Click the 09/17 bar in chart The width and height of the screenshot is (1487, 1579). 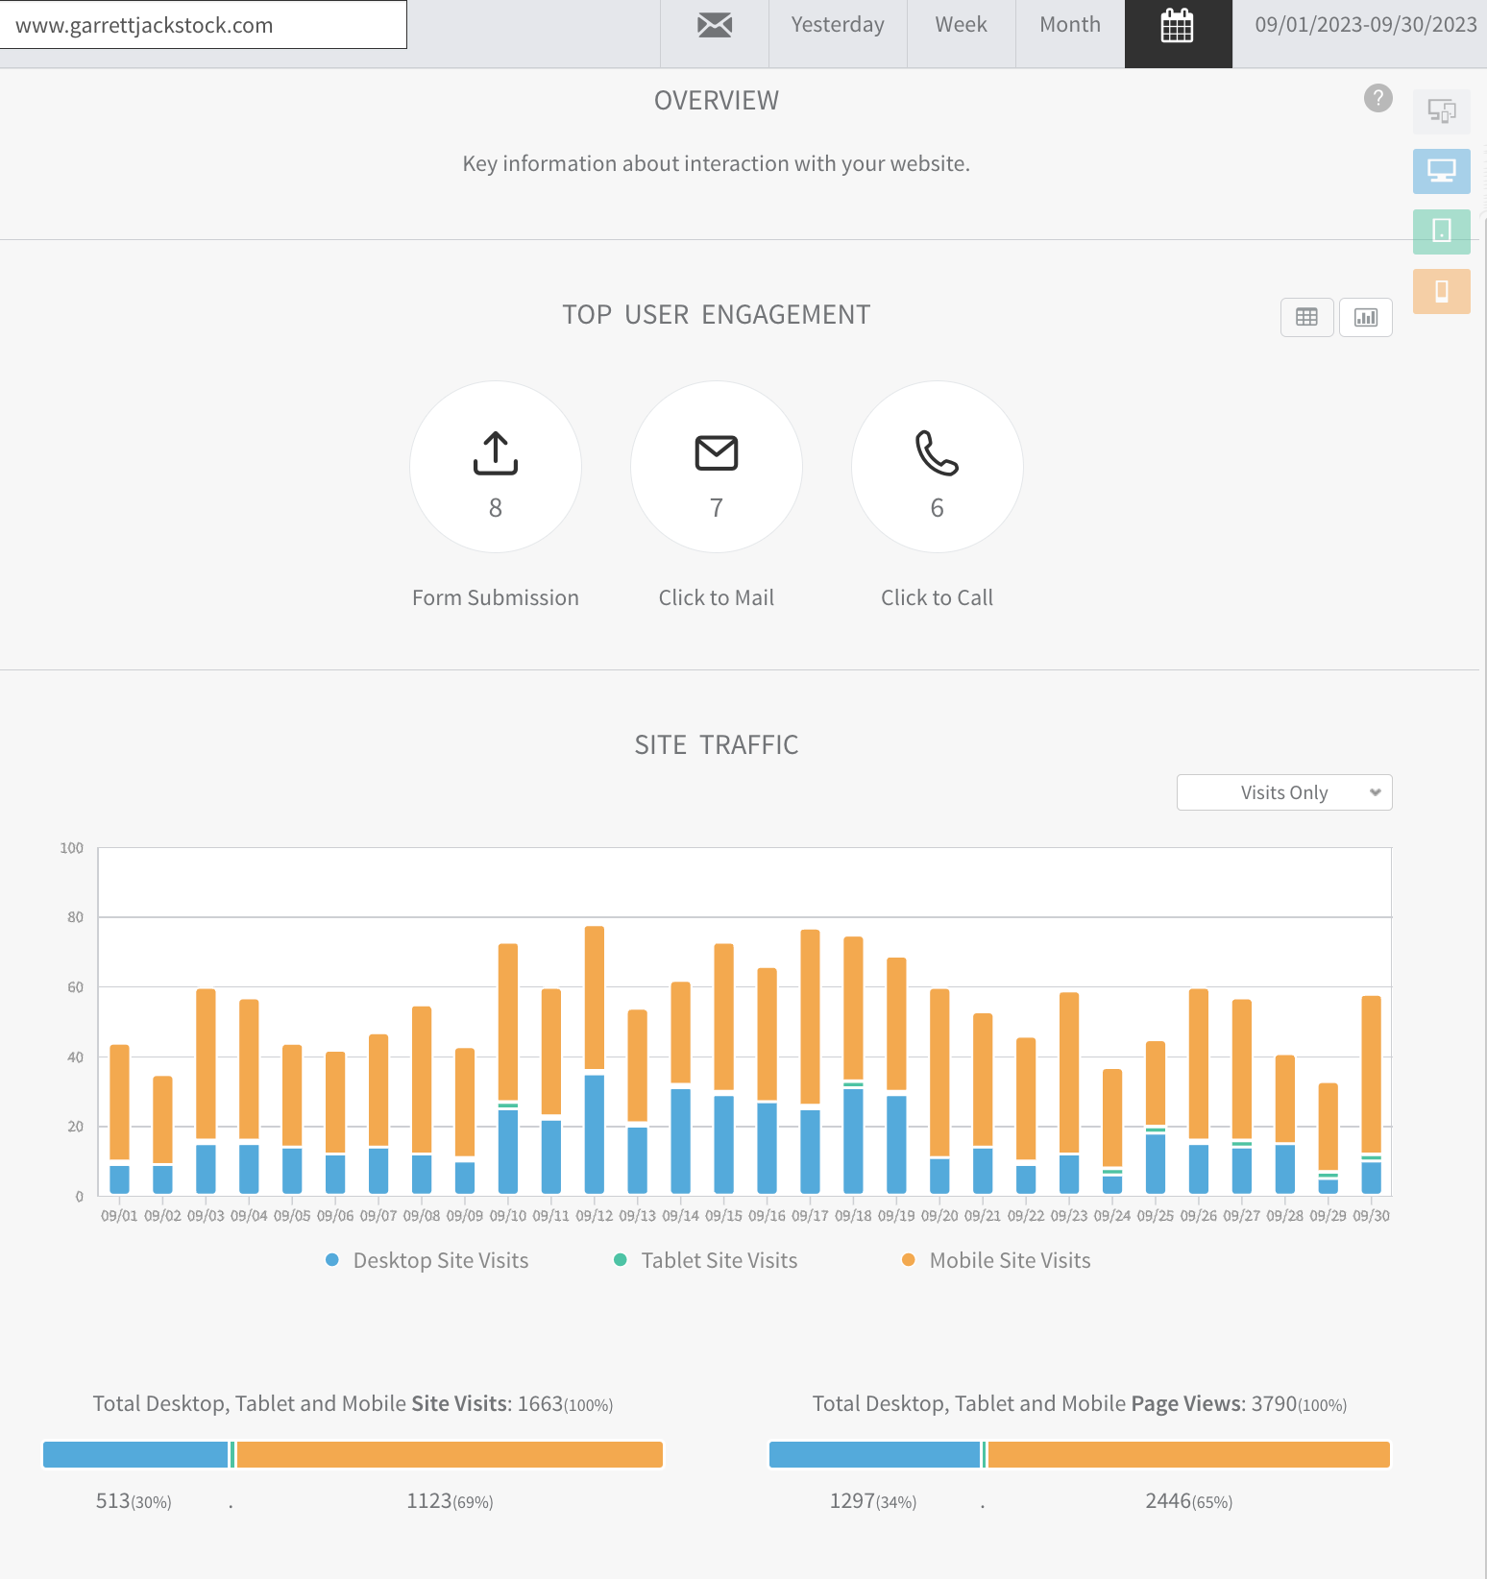click(x=811, y=1062)
